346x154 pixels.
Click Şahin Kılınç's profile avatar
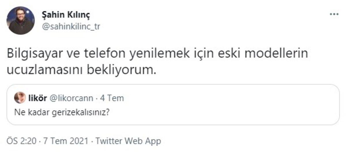click(x=20, y=21)
